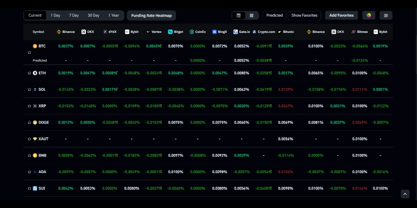417x208 pixels.
Task: Favorite ETH with its star
Action: [x=29, y=73]
